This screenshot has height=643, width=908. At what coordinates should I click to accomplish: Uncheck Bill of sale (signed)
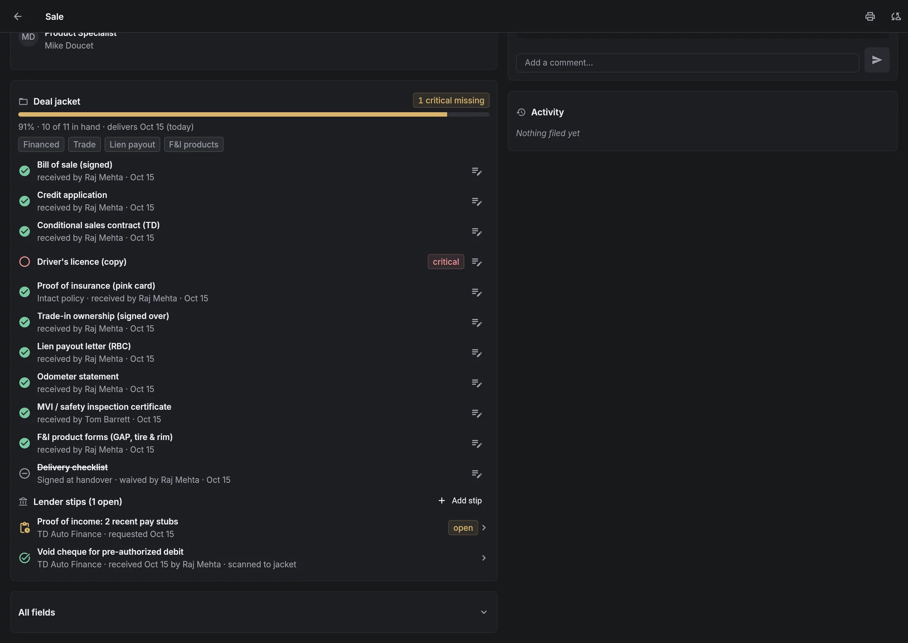click(x=24, y=171)
